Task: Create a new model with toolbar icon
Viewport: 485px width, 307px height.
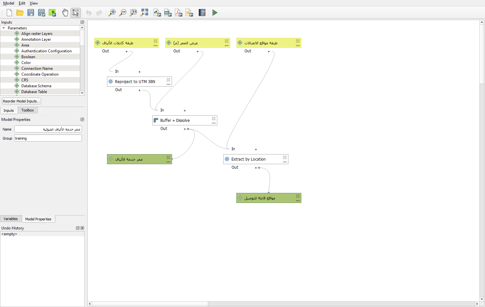Action: 9,13
